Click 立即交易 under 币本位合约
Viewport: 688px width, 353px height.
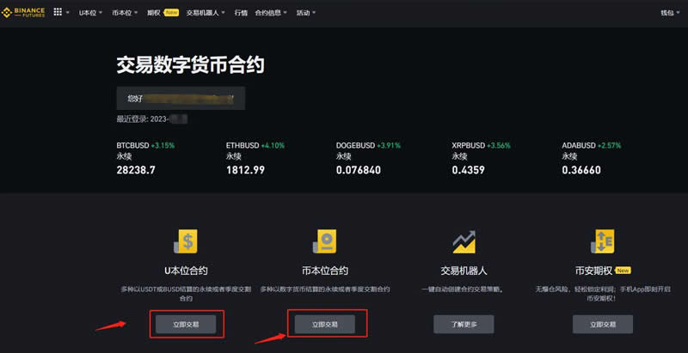tap(325, 324)
